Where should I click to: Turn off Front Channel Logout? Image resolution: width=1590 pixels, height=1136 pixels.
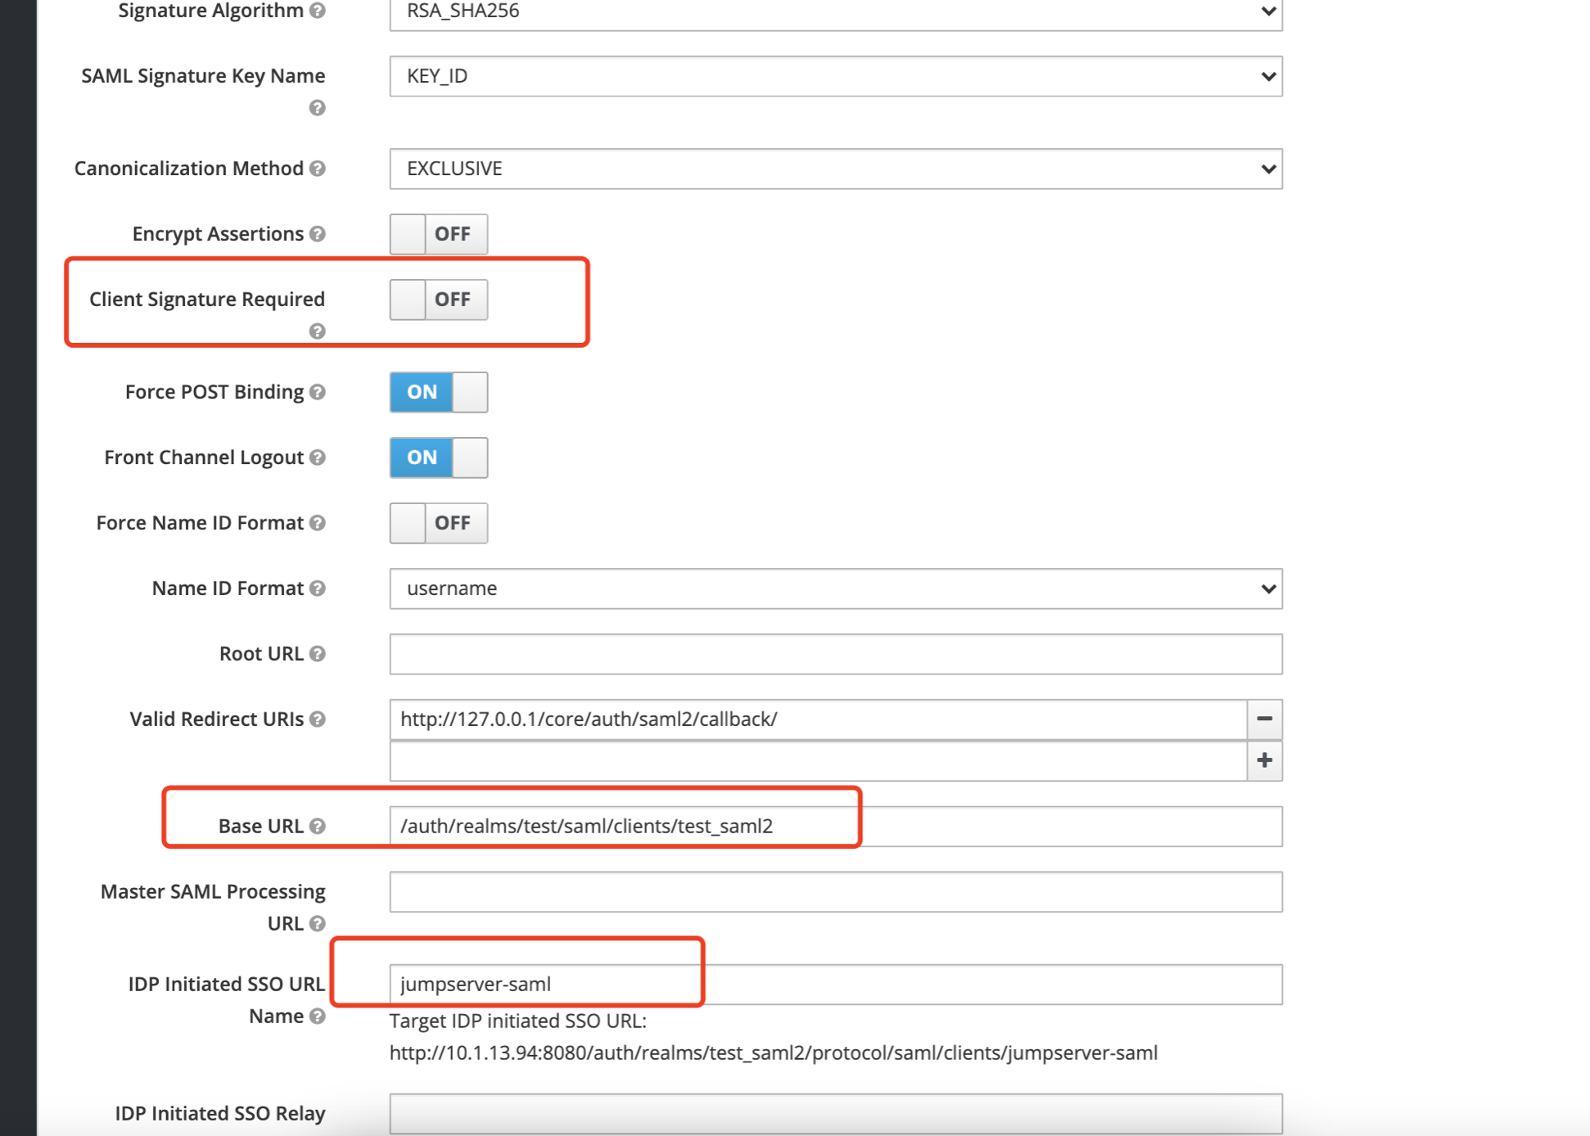click(x=438, y=458)
